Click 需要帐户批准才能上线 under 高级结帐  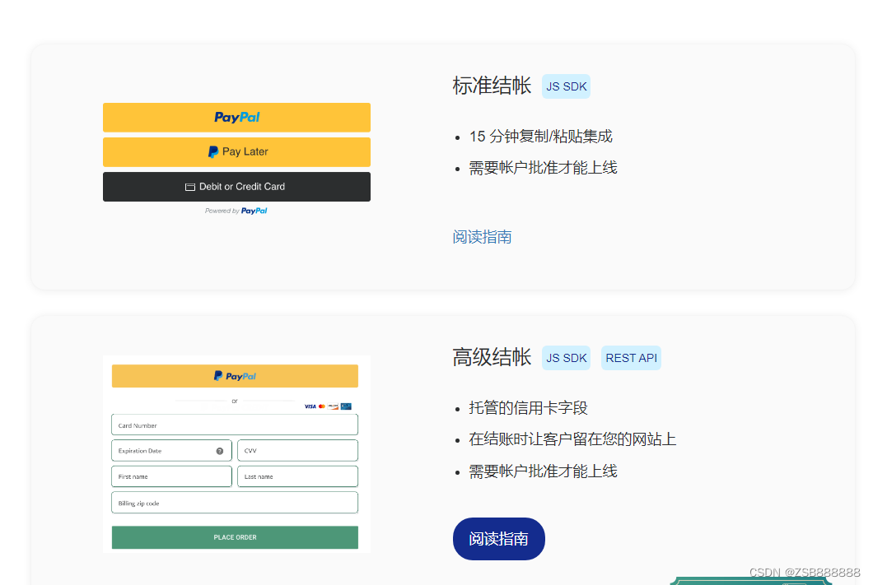pos(543,471)
